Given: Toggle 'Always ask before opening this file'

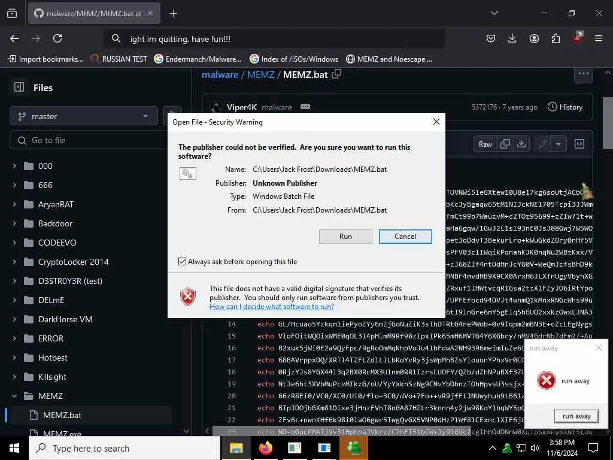Looking at the screenshot, I should (182, 261).
